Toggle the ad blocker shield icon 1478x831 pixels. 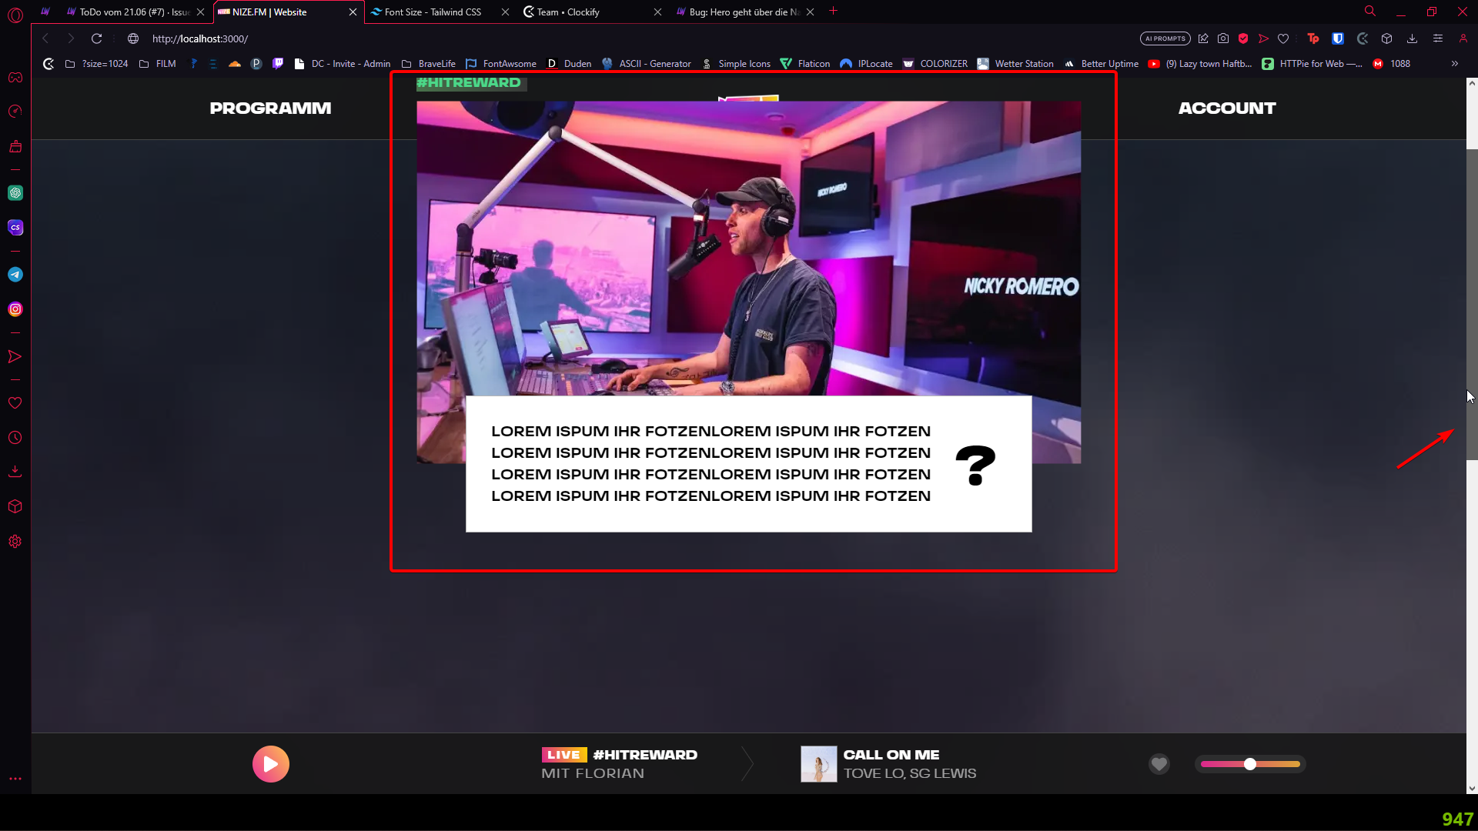[x=1243, y=38]
